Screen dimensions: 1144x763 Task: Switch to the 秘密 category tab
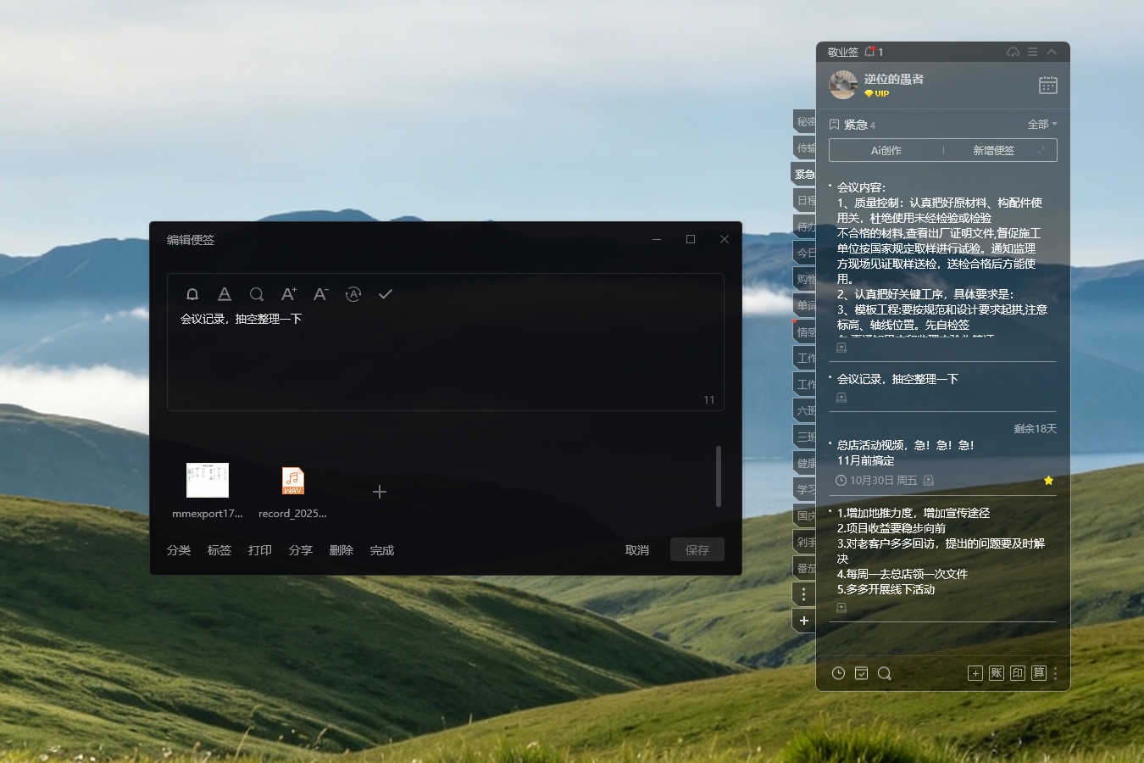[804, 121]
